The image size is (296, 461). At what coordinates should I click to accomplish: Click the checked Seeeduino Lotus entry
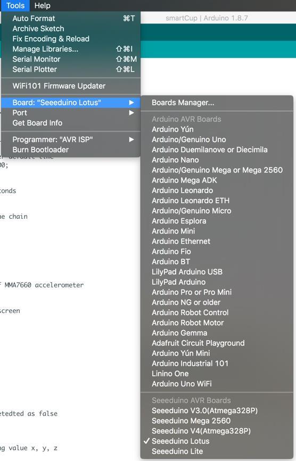(x=217, y=441)
